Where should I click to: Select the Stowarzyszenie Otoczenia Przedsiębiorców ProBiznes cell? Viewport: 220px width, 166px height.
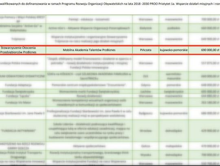[18, 50]
